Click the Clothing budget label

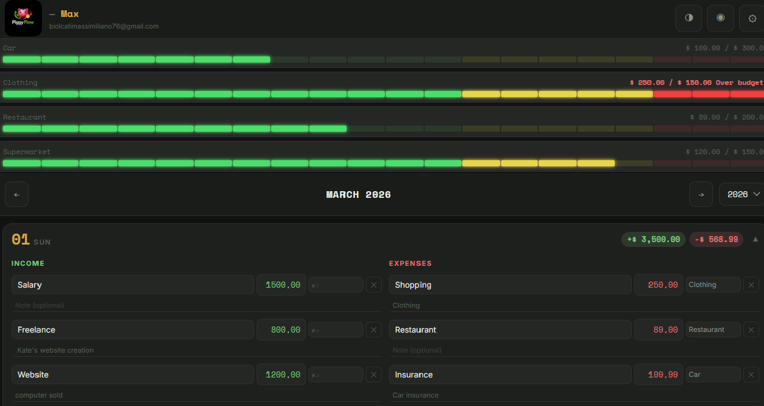(x=20, y=83)
